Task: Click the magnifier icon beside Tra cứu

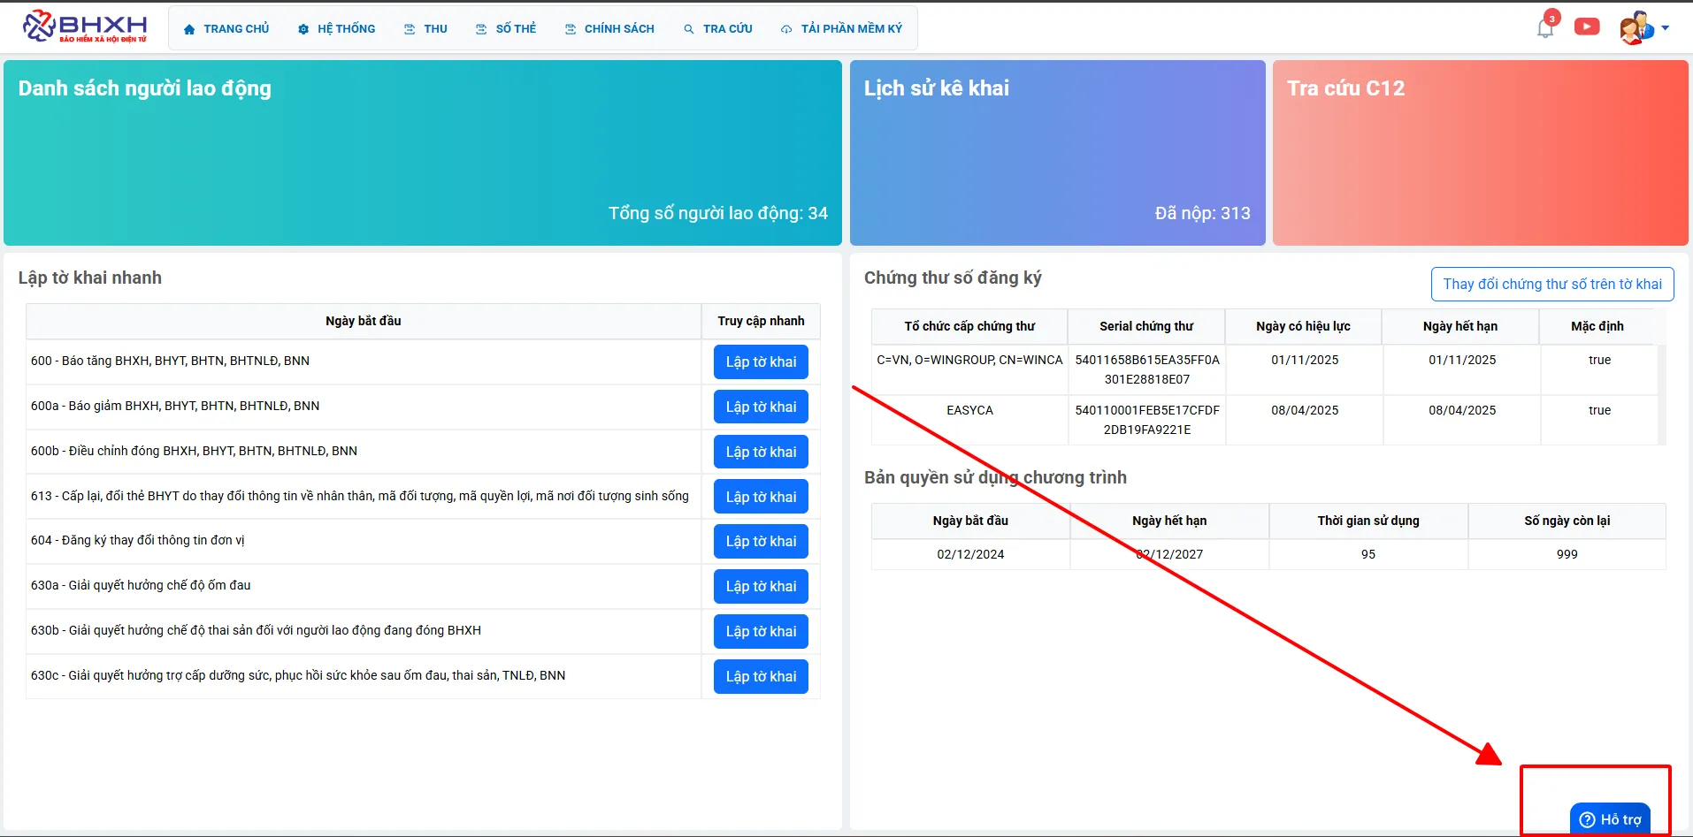Action: (689, 29)
